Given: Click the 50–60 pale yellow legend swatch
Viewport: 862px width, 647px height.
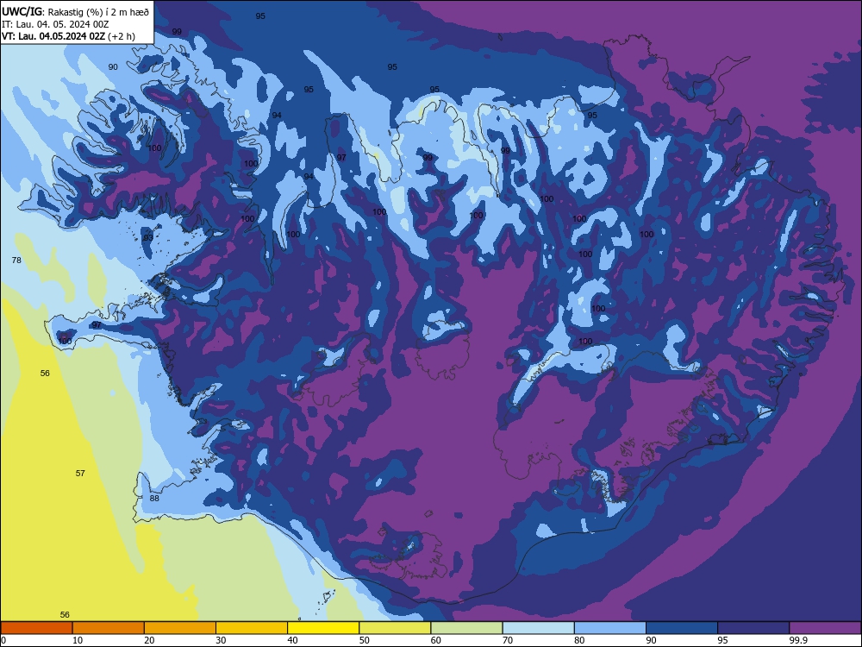Looking at the screenshot, I should click(x=395, y=628).
